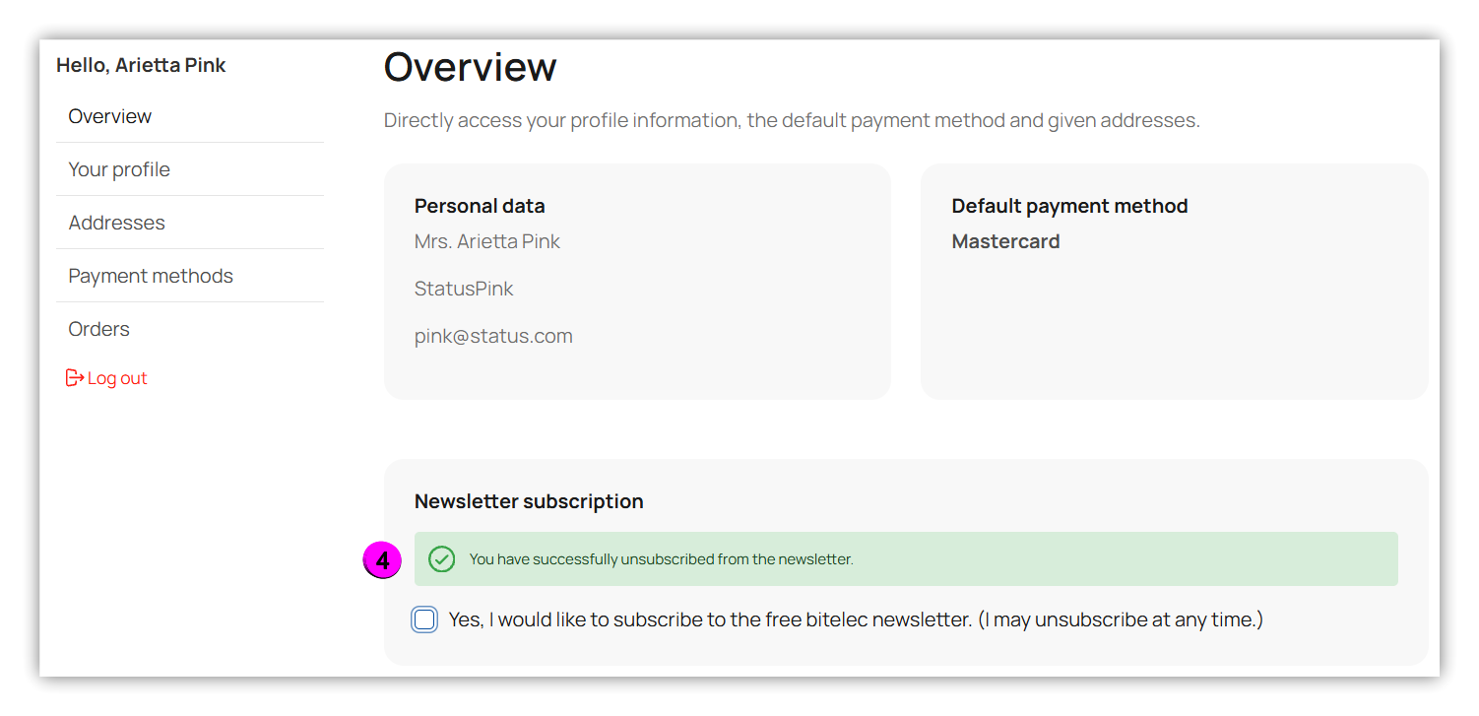Image resolution: width=1479 pixels, height=716 pixels.
Task: Click the green checkmark success icon
Action: tap(442, 559)
